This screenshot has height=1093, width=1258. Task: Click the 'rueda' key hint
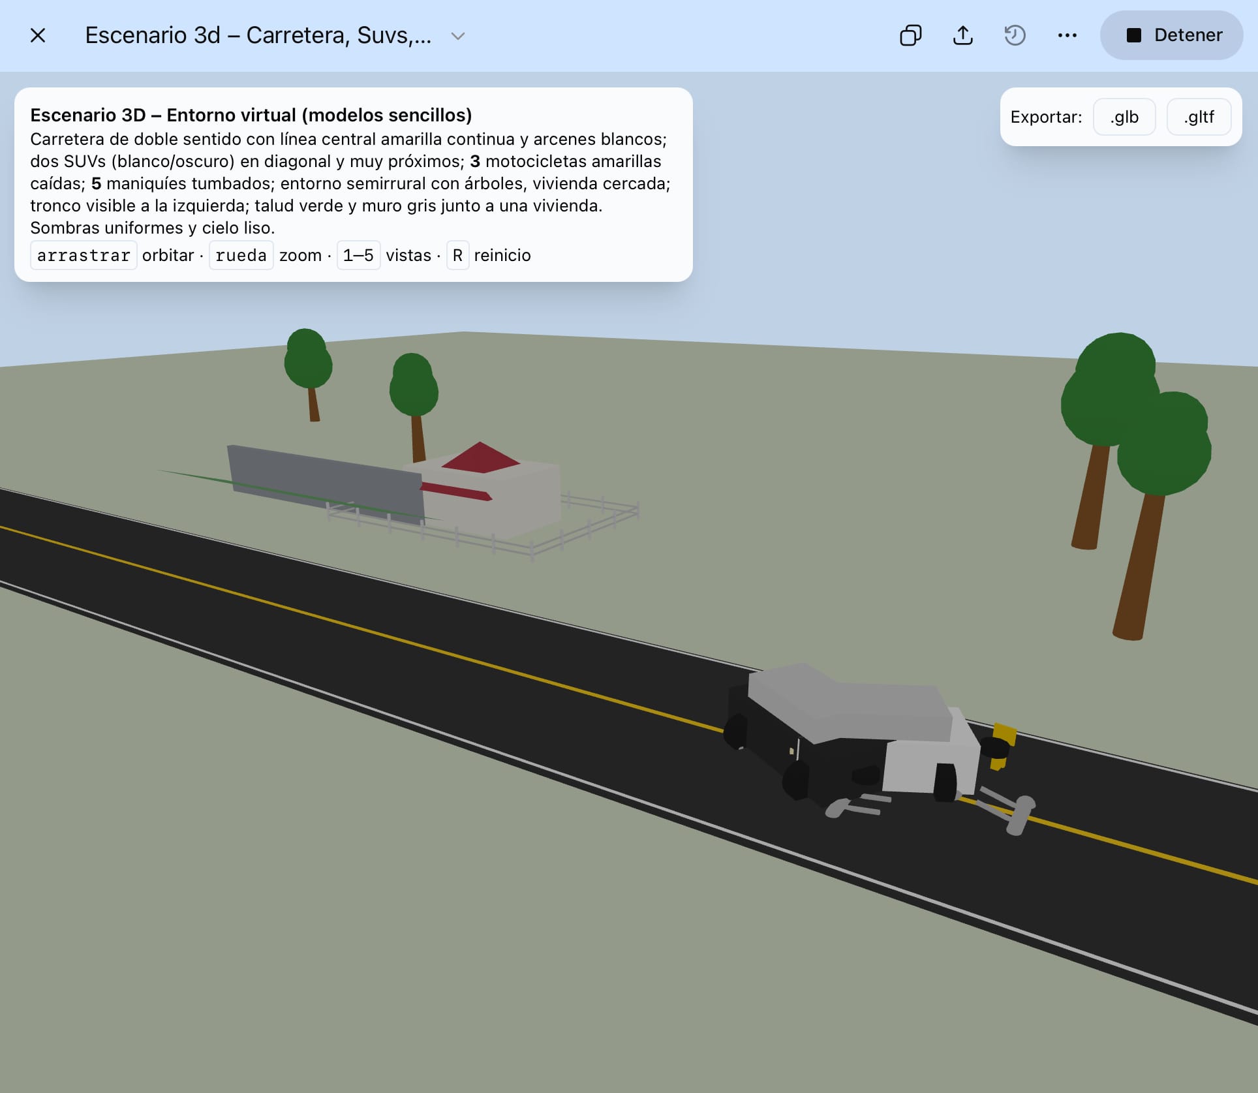point(241,255)
